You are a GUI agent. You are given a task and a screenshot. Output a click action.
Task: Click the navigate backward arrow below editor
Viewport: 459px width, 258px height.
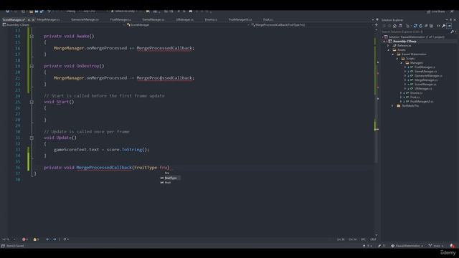click(47, 239)
